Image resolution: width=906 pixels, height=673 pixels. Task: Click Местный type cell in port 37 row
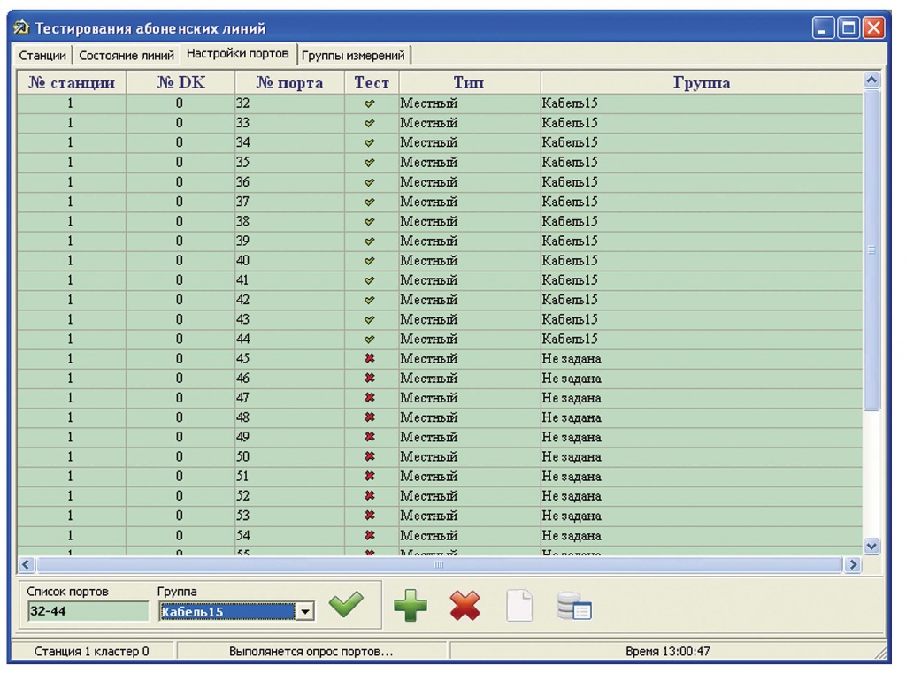coord(469,202)
